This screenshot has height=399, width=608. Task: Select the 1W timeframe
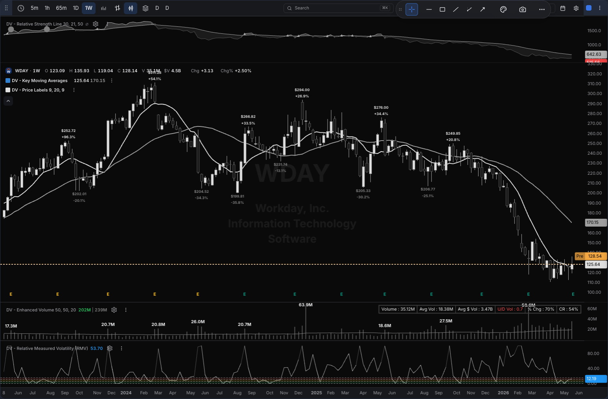click(89, 8)
